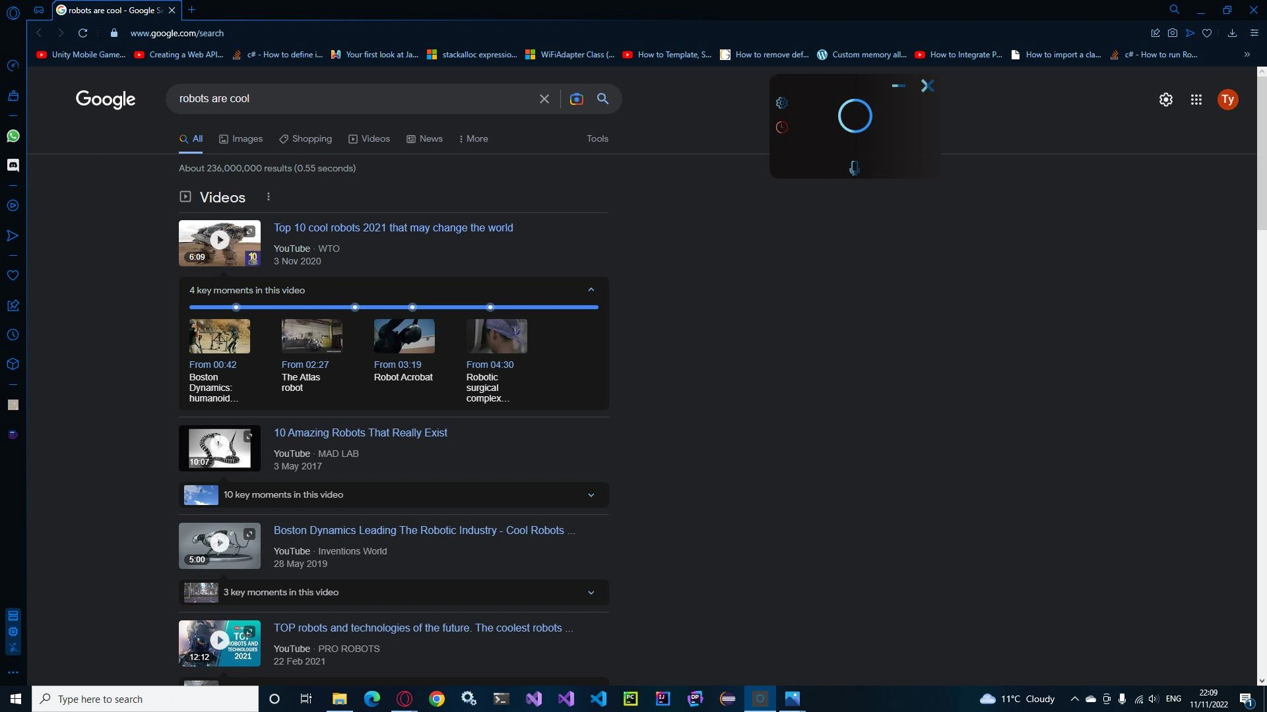The width and height of the screenshot is (1267, 712).
Task: Jump to 03:19 timeline marker
Action: click(x=412, y=307)
